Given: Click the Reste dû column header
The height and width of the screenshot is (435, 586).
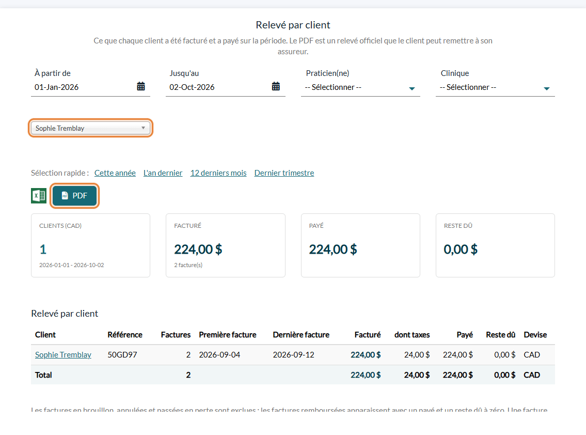Looking at the screenshot, I should tap(500, 335).
